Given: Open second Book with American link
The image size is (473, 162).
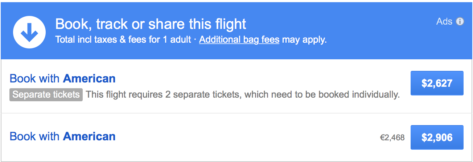Looking at the screenshot, I should (x=62, y=136).
